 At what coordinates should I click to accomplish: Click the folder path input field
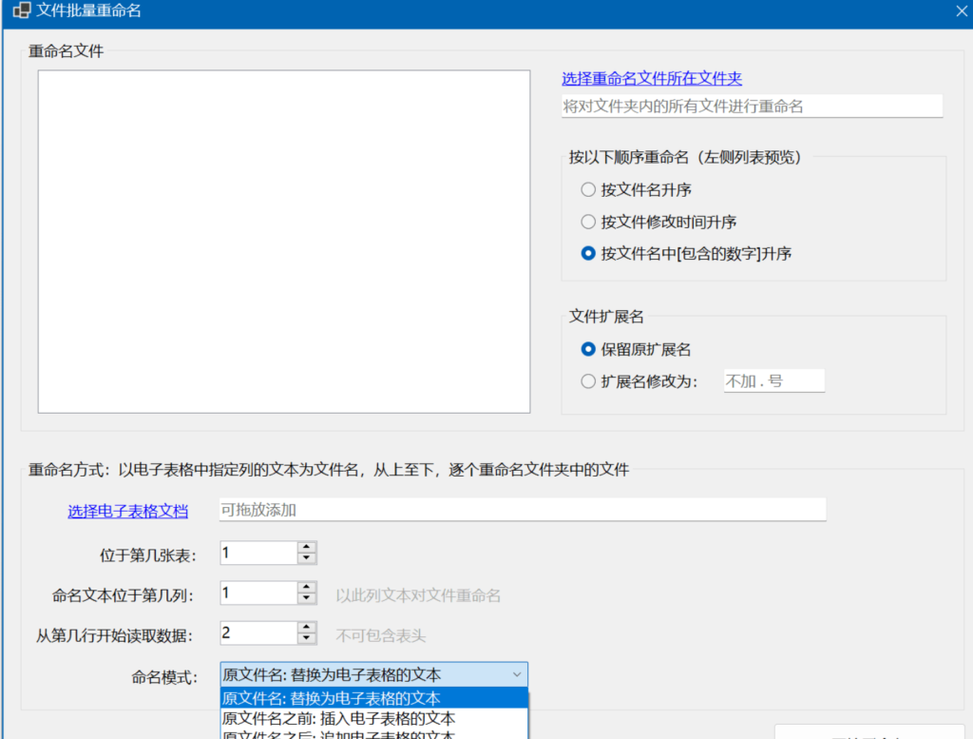pos(752,107)
